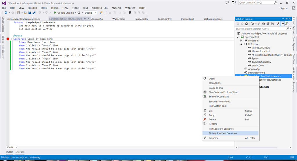
Task: Toggle a bookmark with the bookmark icon
Action: tap(130, 13)
